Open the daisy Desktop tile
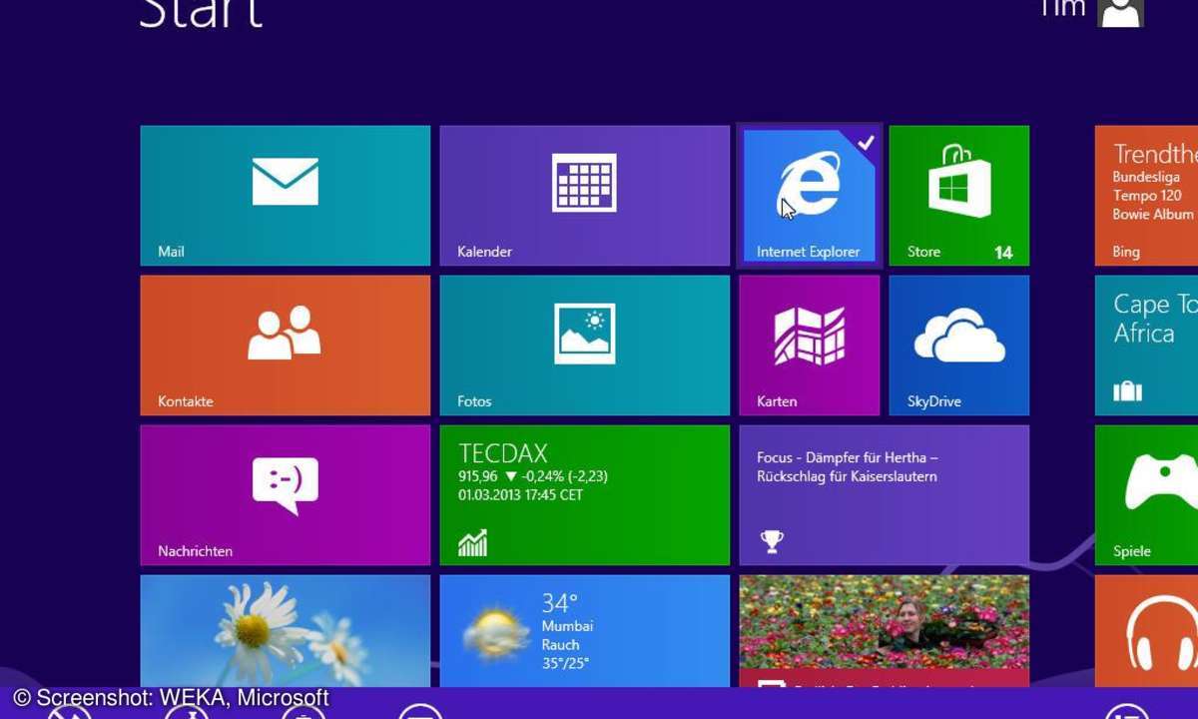Screen dimensions: 1198x719 click(286, 631)
